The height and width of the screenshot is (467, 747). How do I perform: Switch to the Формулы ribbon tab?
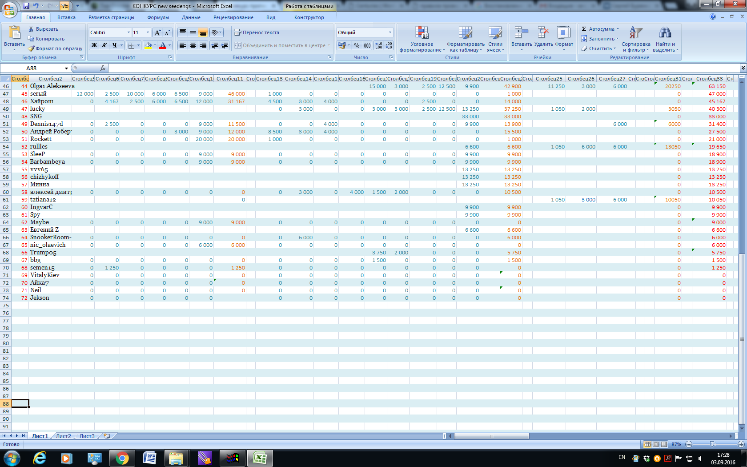158,17
